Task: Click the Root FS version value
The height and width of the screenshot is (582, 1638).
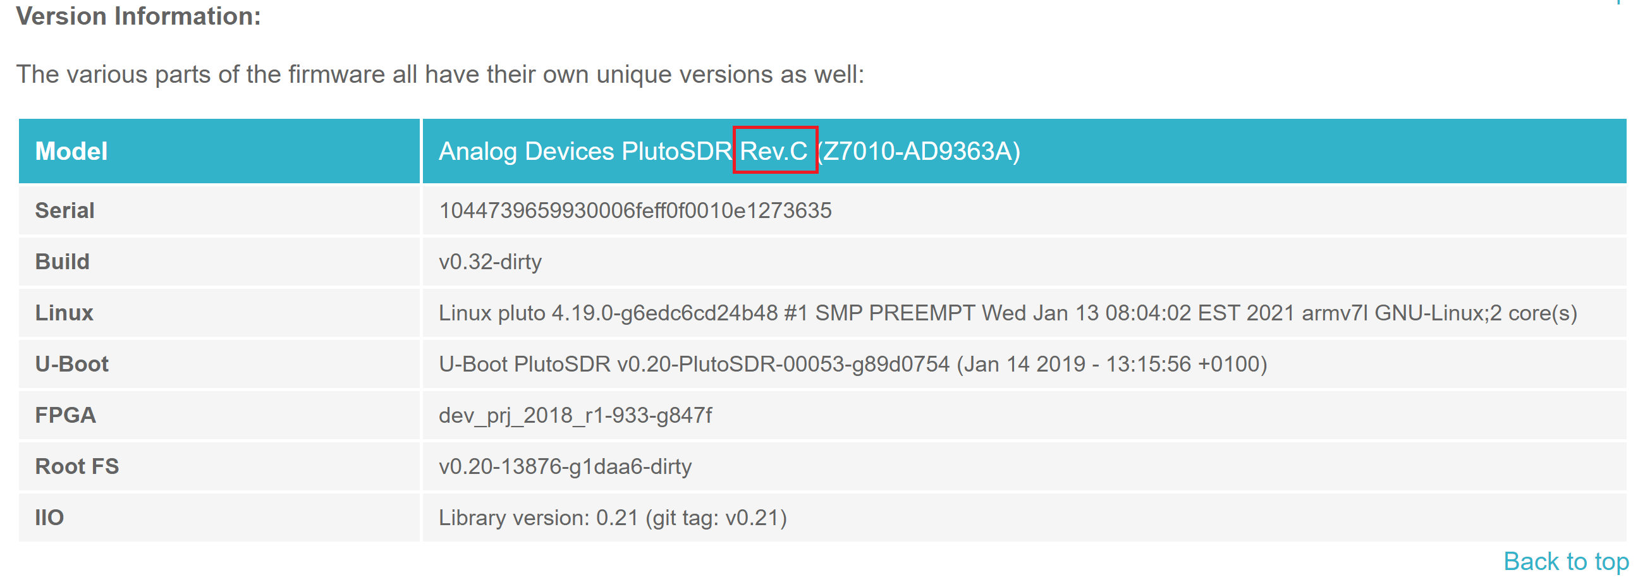Action: click(x=565, y=466)
